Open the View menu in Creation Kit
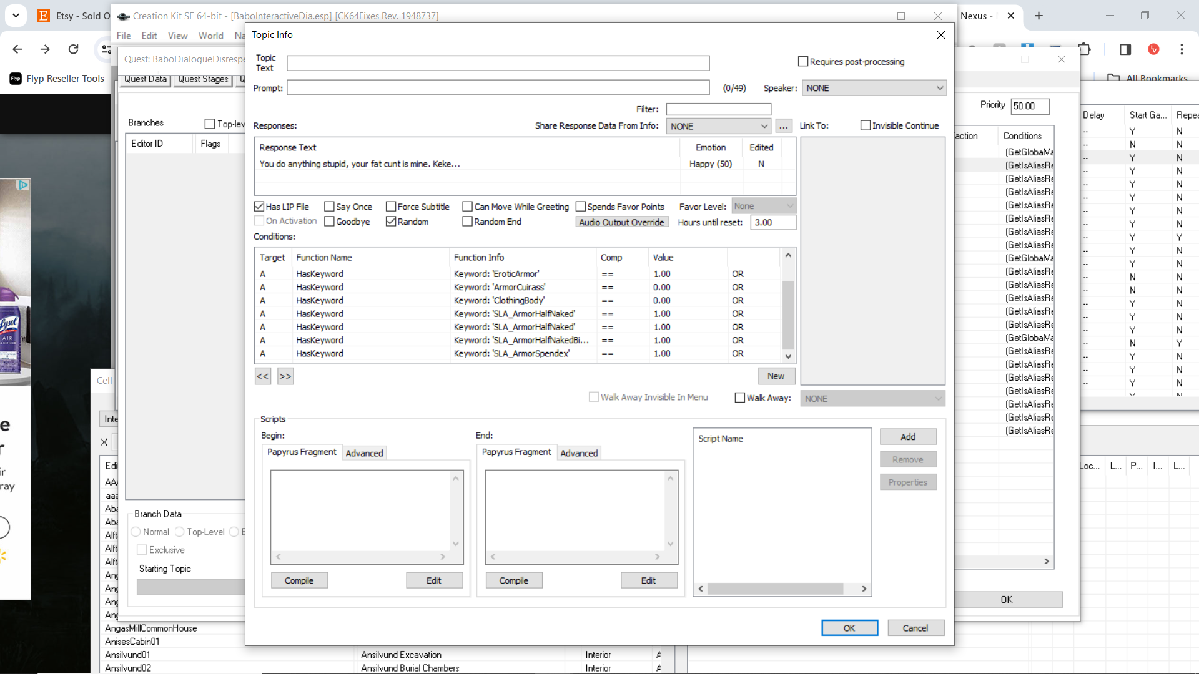 [177, 36]
